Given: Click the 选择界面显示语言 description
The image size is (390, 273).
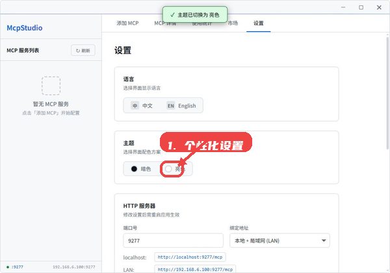Looking at the screenshot, I should [142, 88].
